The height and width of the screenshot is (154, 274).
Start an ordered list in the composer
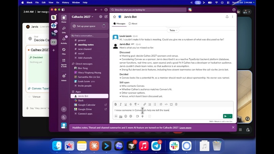(x=150, y=104)
